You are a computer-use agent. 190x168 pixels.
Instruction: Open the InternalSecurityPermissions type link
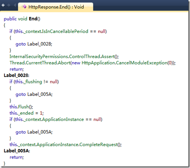39,57
